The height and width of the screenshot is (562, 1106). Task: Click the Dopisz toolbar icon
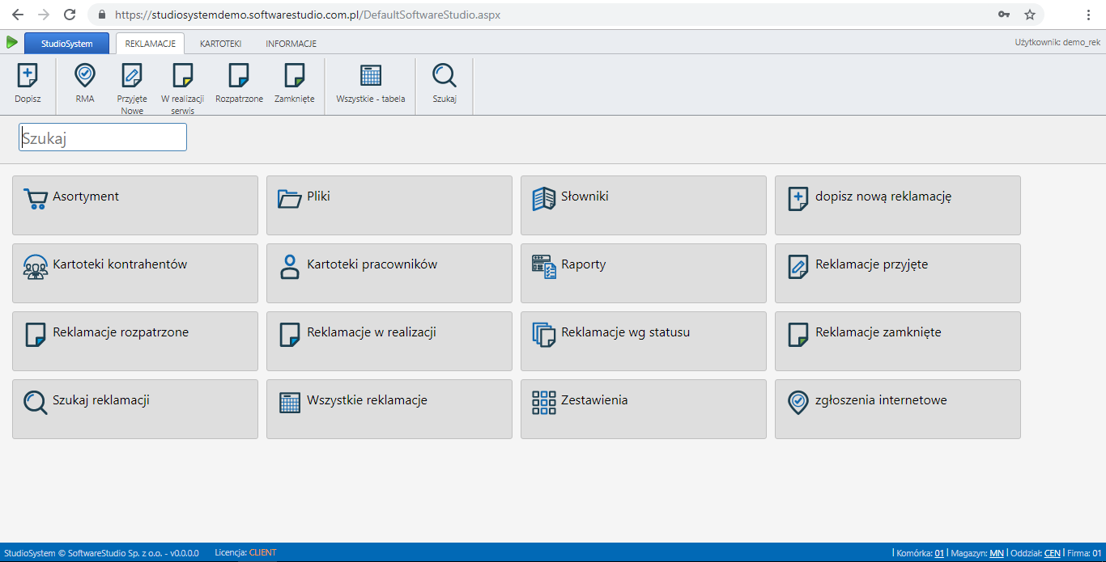pos(28,77)
